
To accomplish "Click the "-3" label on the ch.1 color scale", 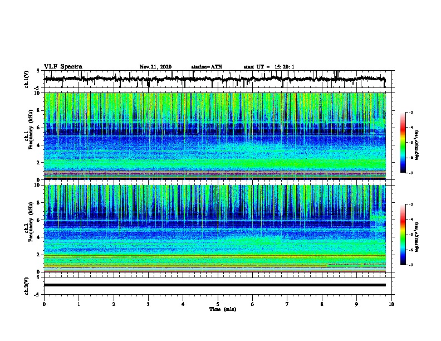I will 411,112.
